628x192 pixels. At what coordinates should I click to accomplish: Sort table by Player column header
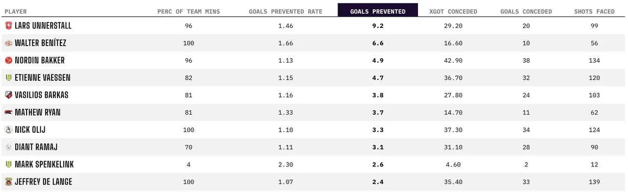pyautogui.click(x=16, y=11)
